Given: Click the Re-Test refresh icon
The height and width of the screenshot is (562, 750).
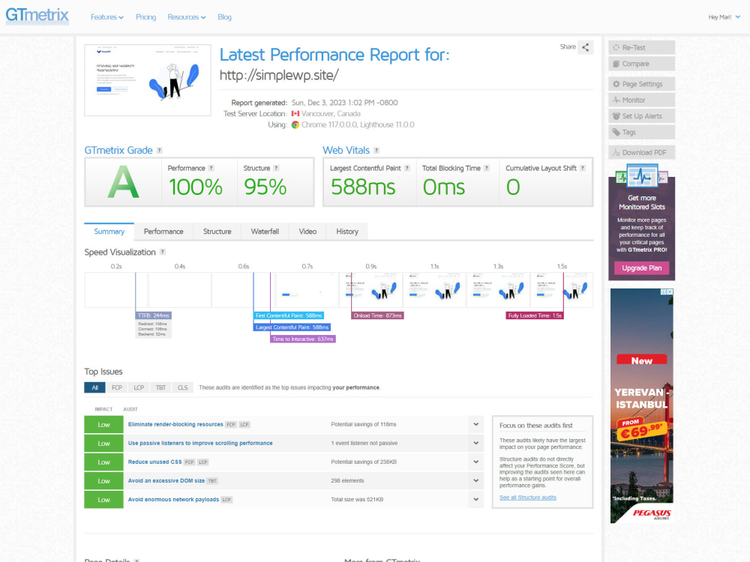Looking at the screenshot, I should coord(616,47).
